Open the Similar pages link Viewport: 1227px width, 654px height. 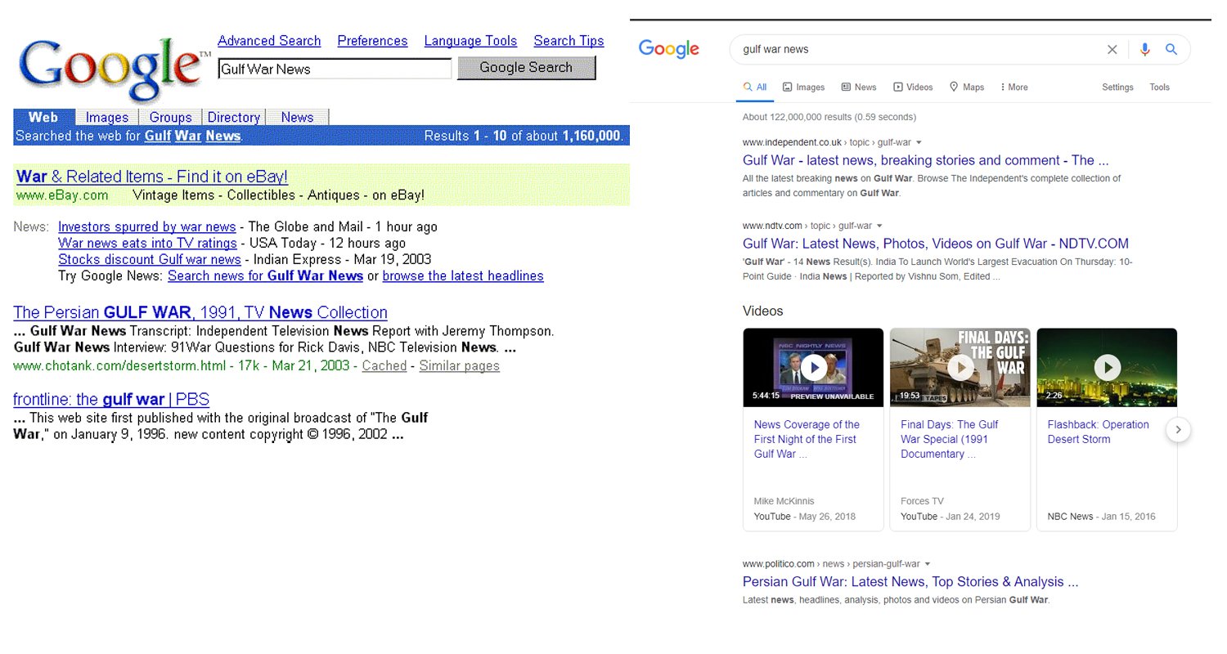(460, 366)
